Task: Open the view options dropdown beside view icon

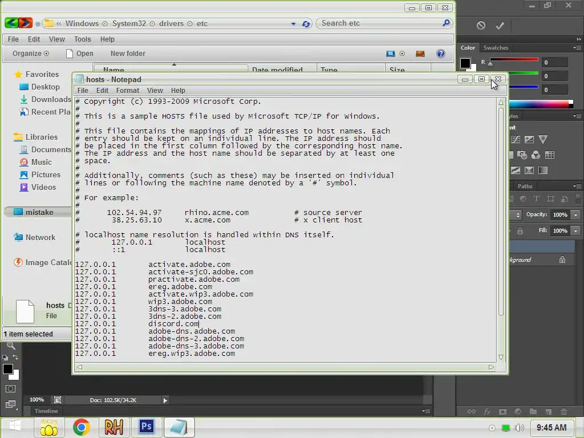Action: 402,54
